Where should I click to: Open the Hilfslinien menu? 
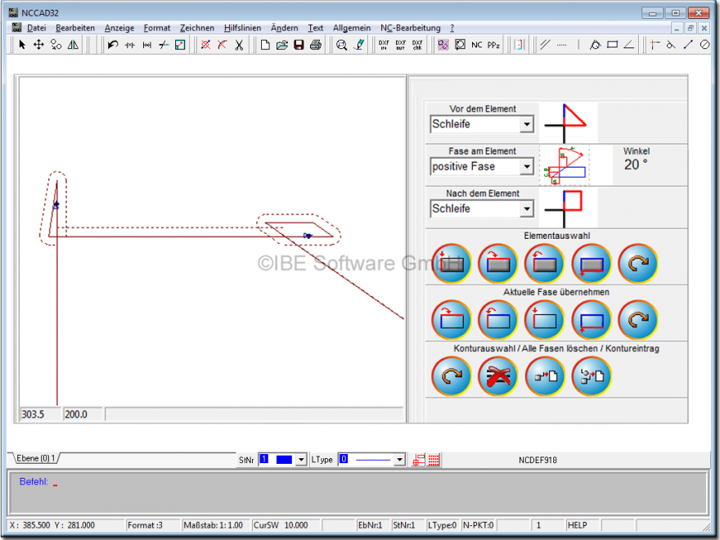pos(242,28)
